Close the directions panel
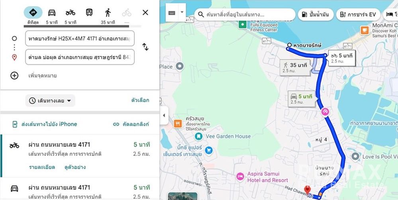This screenshot has width=398, height=200. tap(145, 12)
